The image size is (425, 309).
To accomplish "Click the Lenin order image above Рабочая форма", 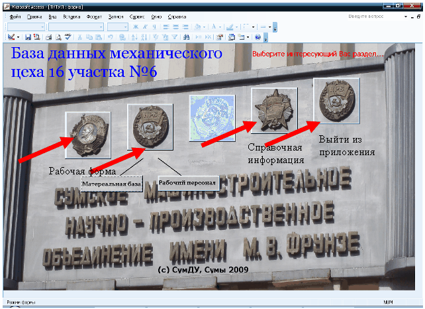I will [88, 135].
